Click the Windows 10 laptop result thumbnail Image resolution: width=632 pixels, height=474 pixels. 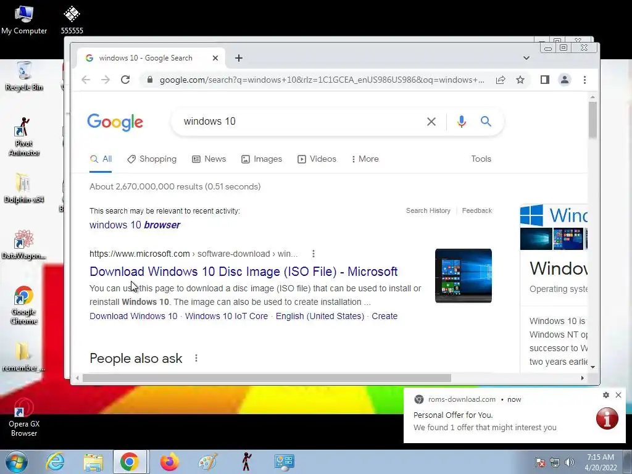[x=463, y=276]
